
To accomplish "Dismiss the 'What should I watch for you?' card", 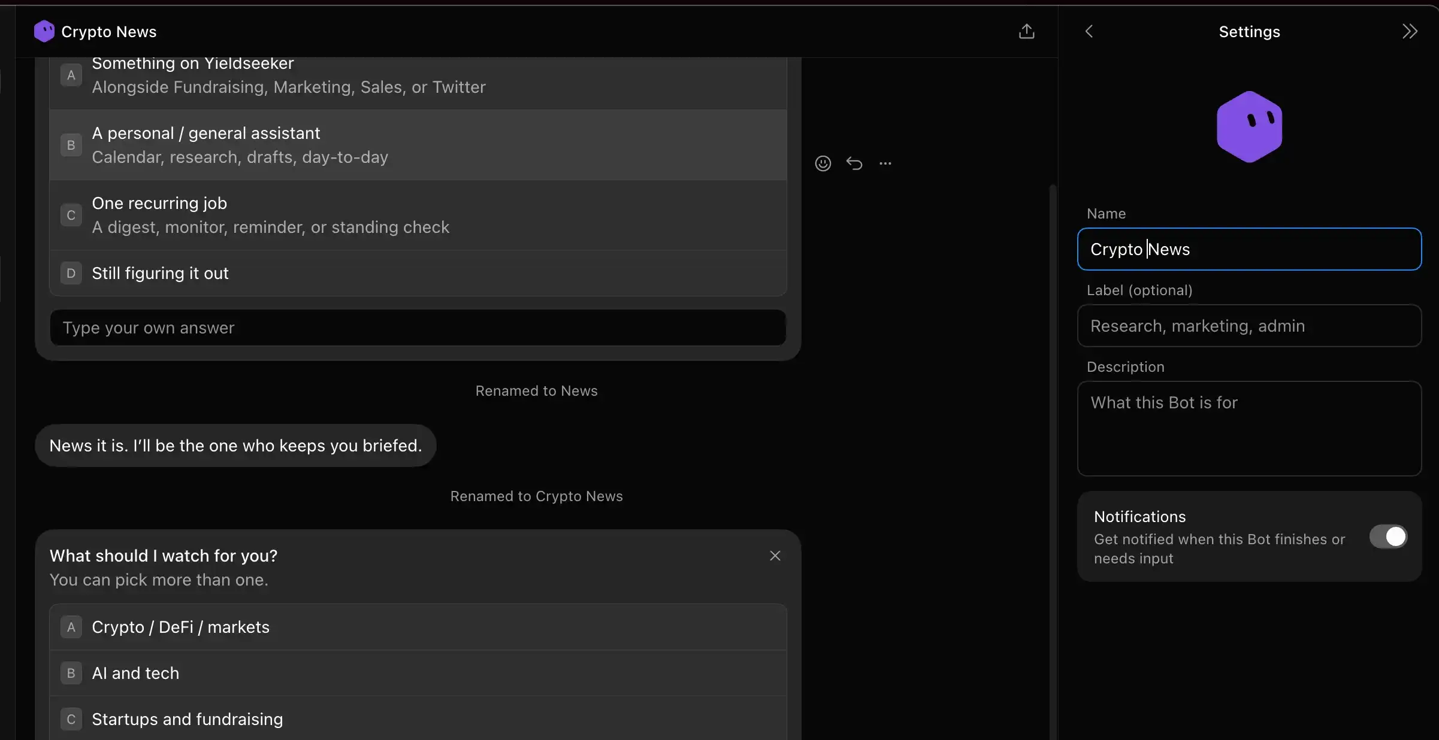I will [775, 556].
